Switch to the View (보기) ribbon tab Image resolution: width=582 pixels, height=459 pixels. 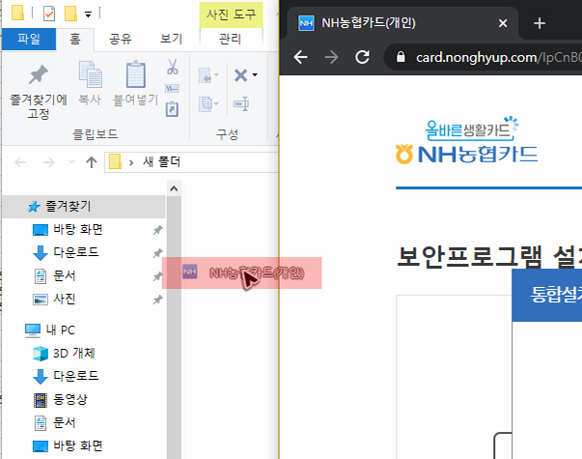[x=171, y=39]
